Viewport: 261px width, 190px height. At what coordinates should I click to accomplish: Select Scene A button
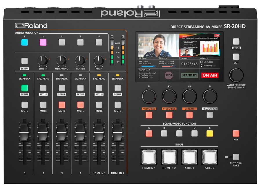pos(149,134)
